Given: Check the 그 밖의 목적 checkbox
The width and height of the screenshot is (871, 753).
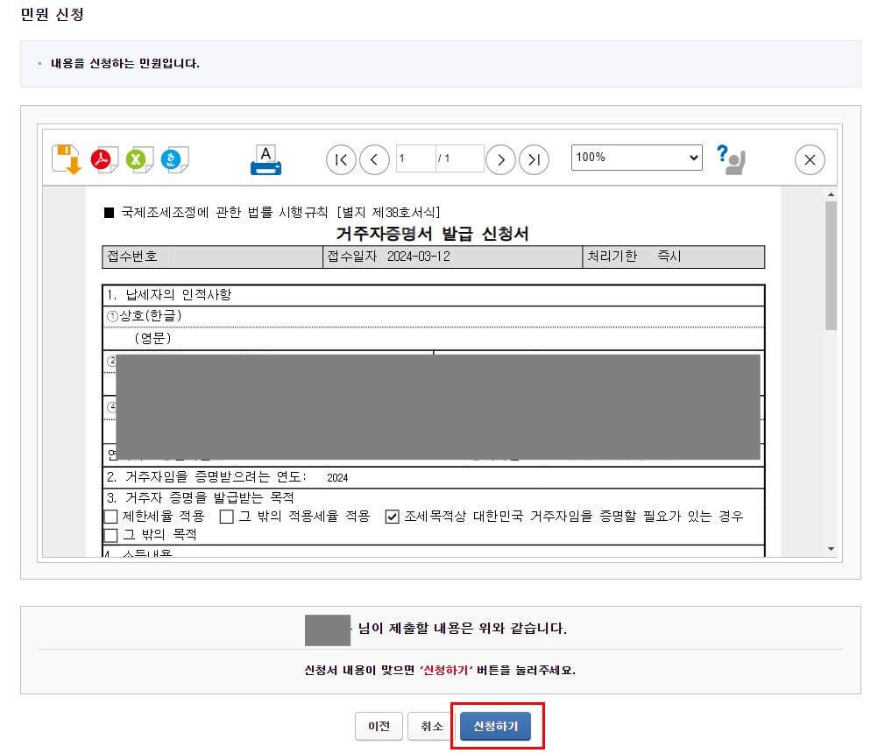Looking at the screenshot, I should (111, 535).
